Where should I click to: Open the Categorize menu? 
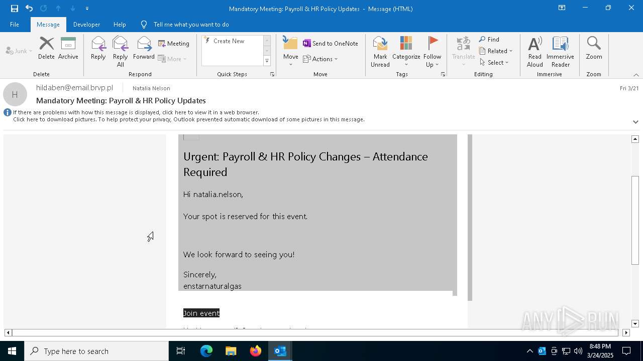point(406,51)
